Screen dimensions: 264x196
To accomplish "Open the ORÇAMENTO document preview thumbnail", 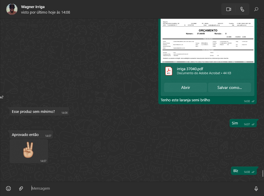I will [208, 41].
